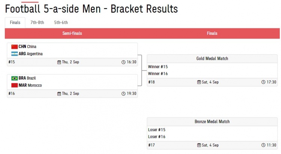Click calendar icon in Gold Medal Match

(x=199, y=82)
